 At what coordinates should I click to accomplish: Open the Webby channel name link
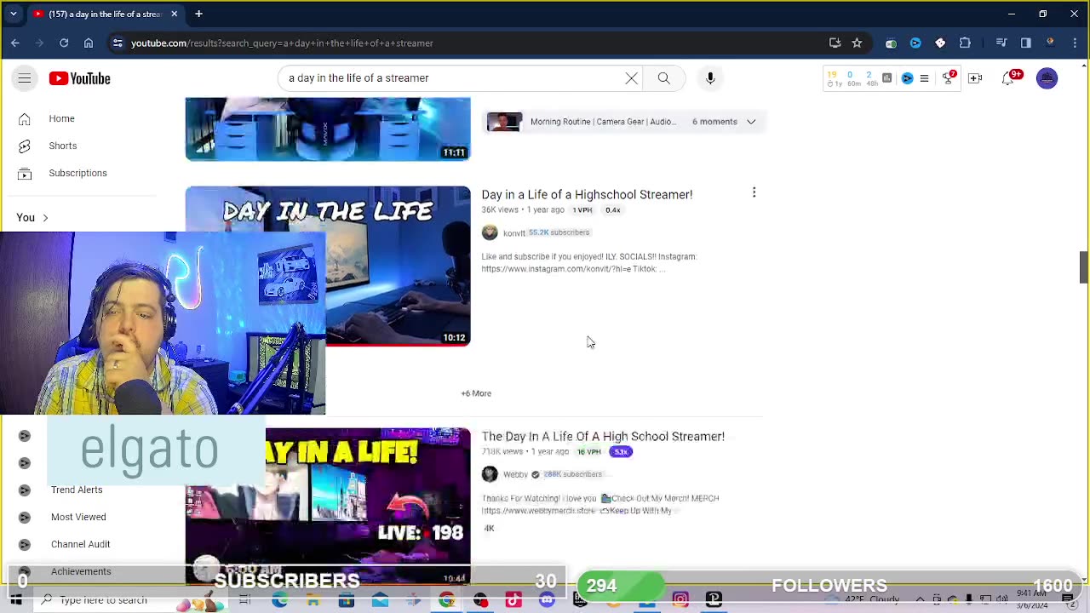pyautogui.click(x=515, y=474)
